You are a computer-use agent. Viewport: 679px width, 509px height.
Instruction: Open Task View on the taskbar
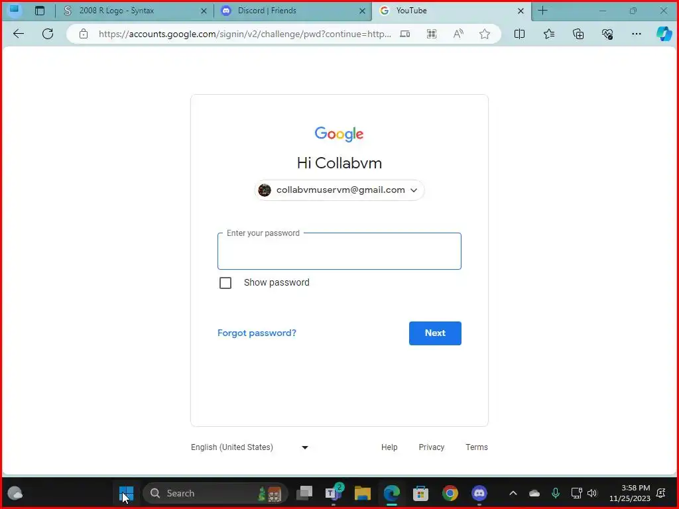click(x=304, y=493)
